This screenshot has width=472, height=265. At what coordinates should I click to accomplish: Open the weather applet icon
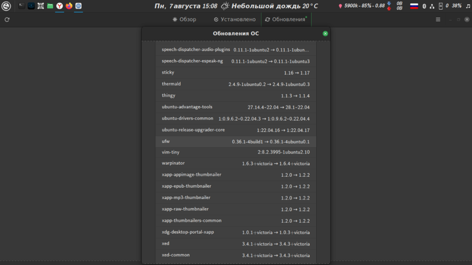(225, 6)
